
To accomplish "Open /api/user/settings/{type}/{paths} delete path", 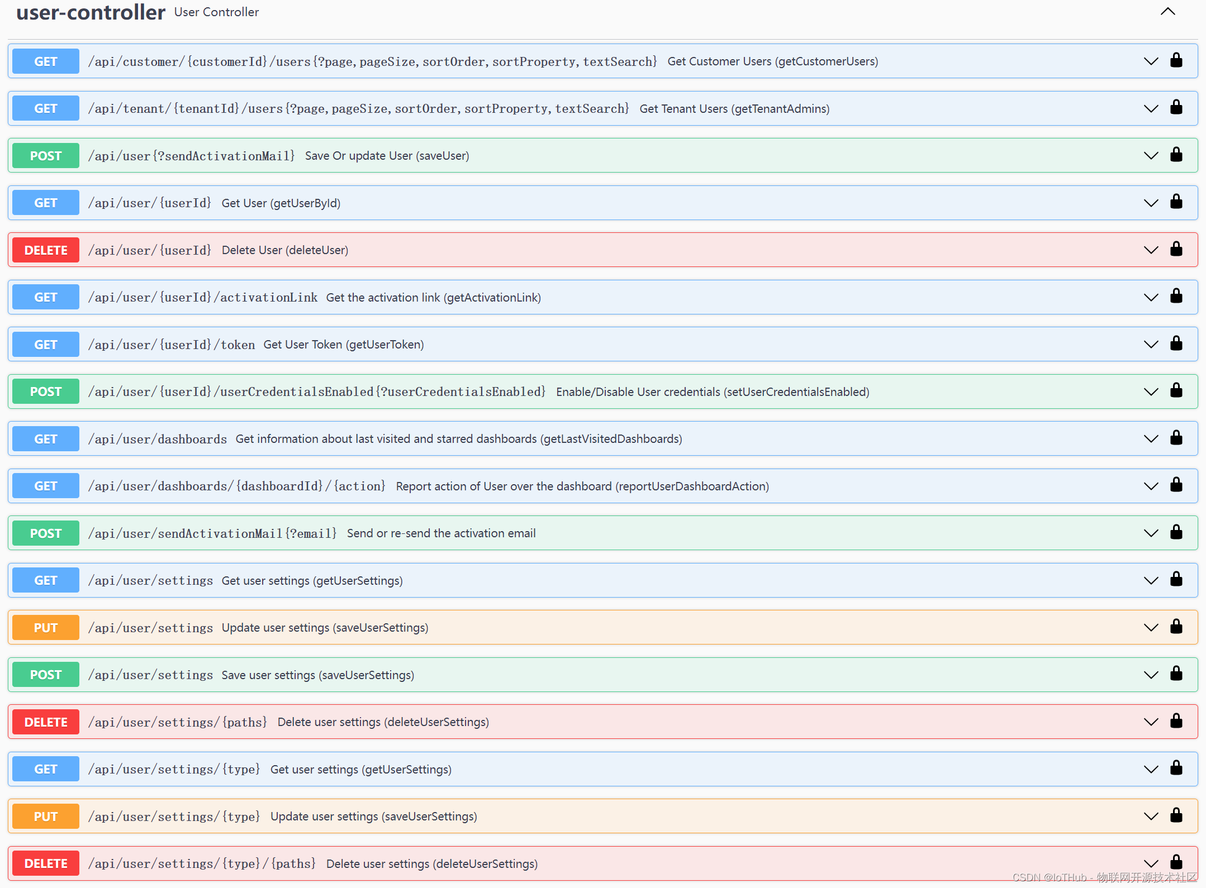I will tap(202, 863).
